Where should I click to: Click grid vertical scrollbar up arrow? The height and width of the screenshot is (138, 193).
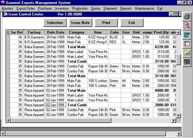pos(178,32)
